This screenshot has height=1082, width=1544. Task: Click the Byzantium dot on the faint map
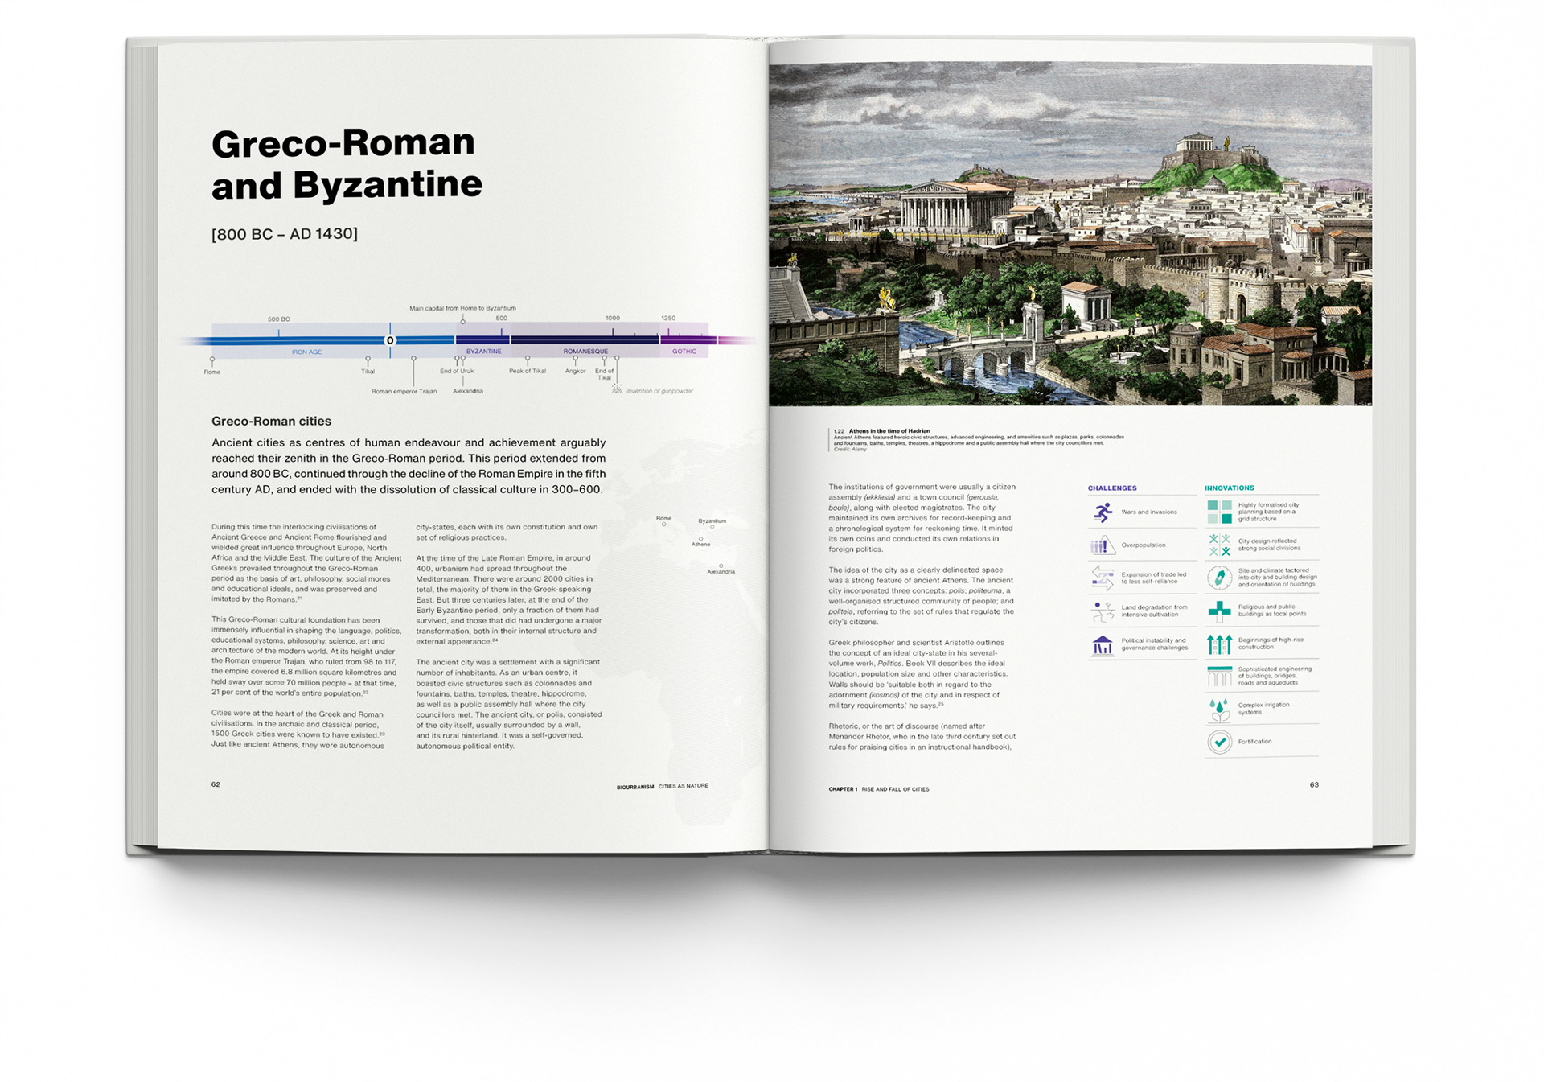[x=712, y=527]
